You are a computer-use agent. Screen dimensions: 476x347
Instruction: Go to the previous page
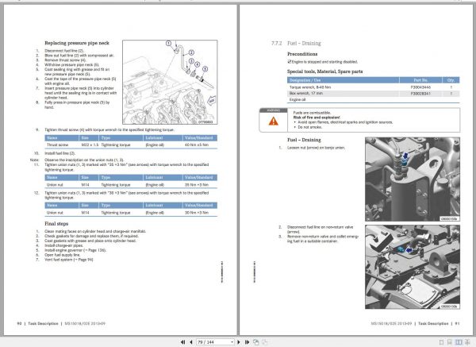pos(191,342)
